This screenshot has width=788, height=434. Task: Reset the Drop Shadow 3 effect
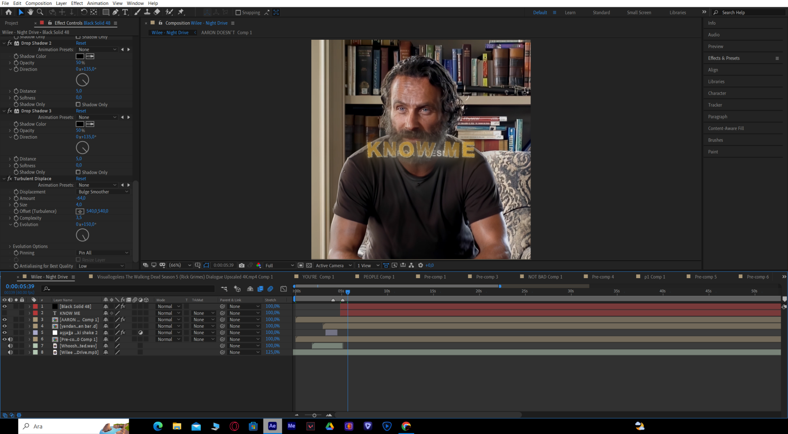pyautogui.click(x=81, y=111)
